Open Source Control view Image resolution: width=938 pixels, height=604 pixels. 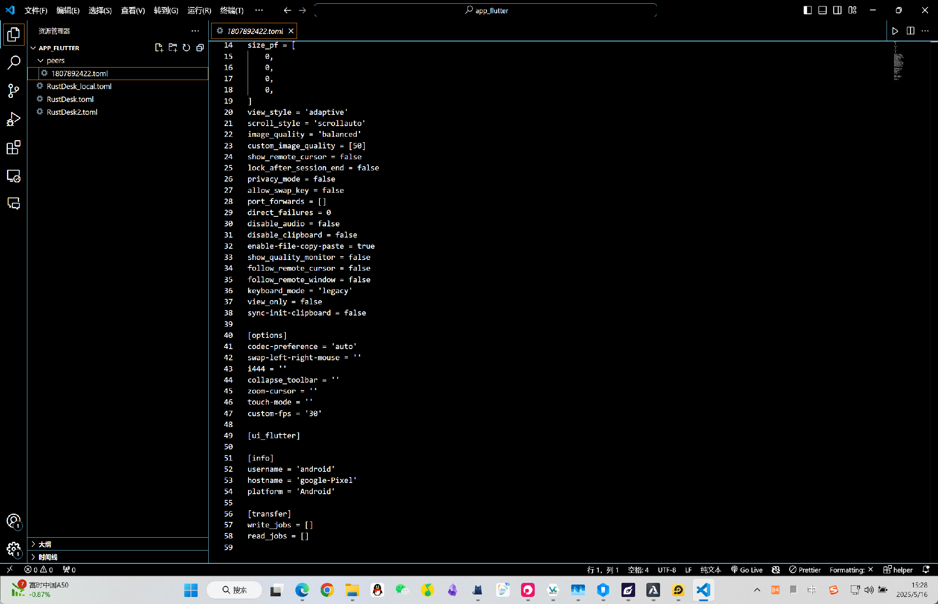pyautogui.click(x=14, y=91)
